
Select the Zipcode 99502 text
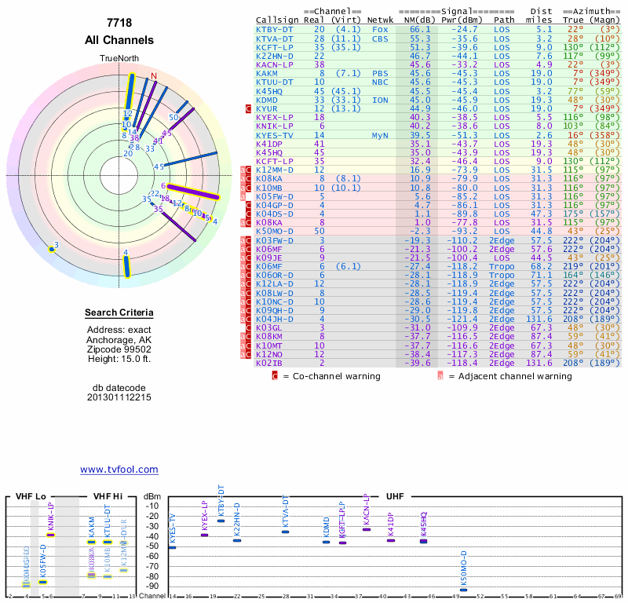pyautogui.click(x=119, y=349)
